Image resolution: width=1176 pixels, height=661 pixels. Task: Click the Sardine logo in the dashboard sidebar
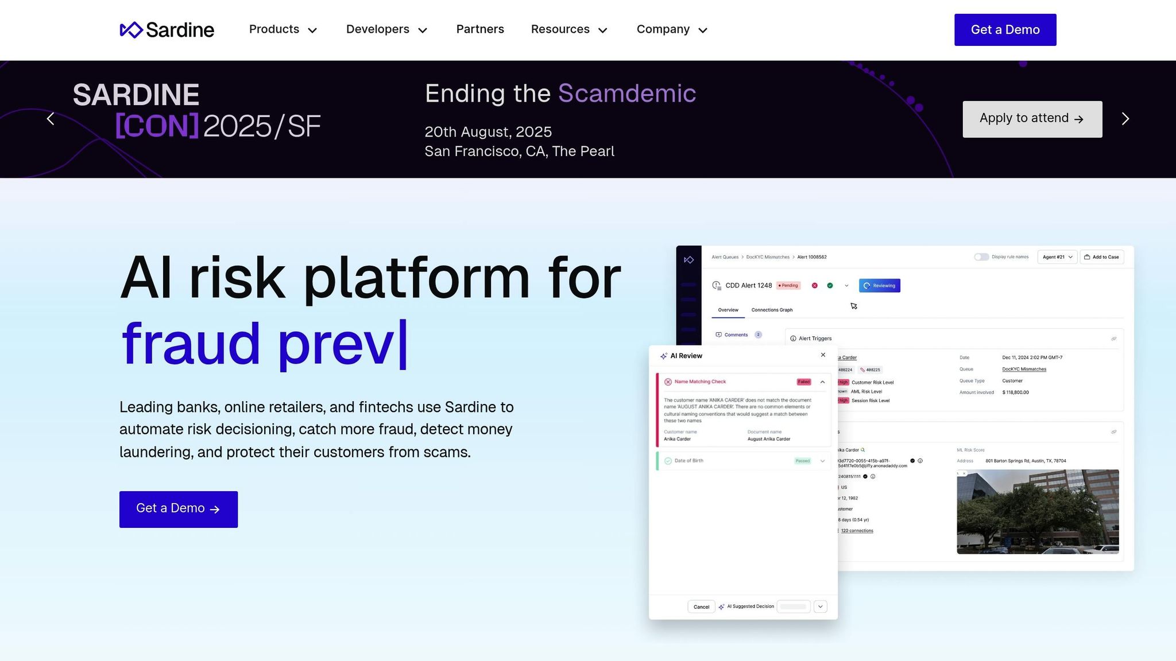point(688,260)
